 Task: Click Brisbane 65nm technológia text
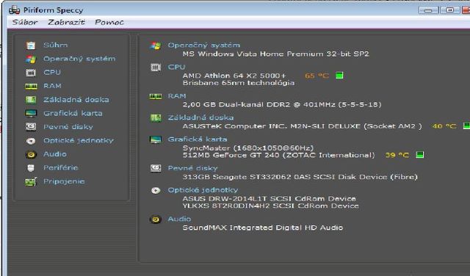point(239,83)
